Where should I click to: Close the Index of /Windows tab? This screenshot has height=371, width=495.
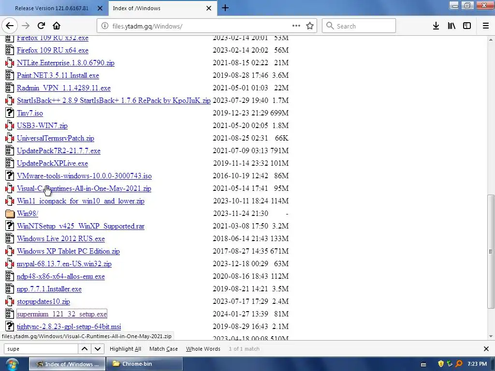(209, 8)
